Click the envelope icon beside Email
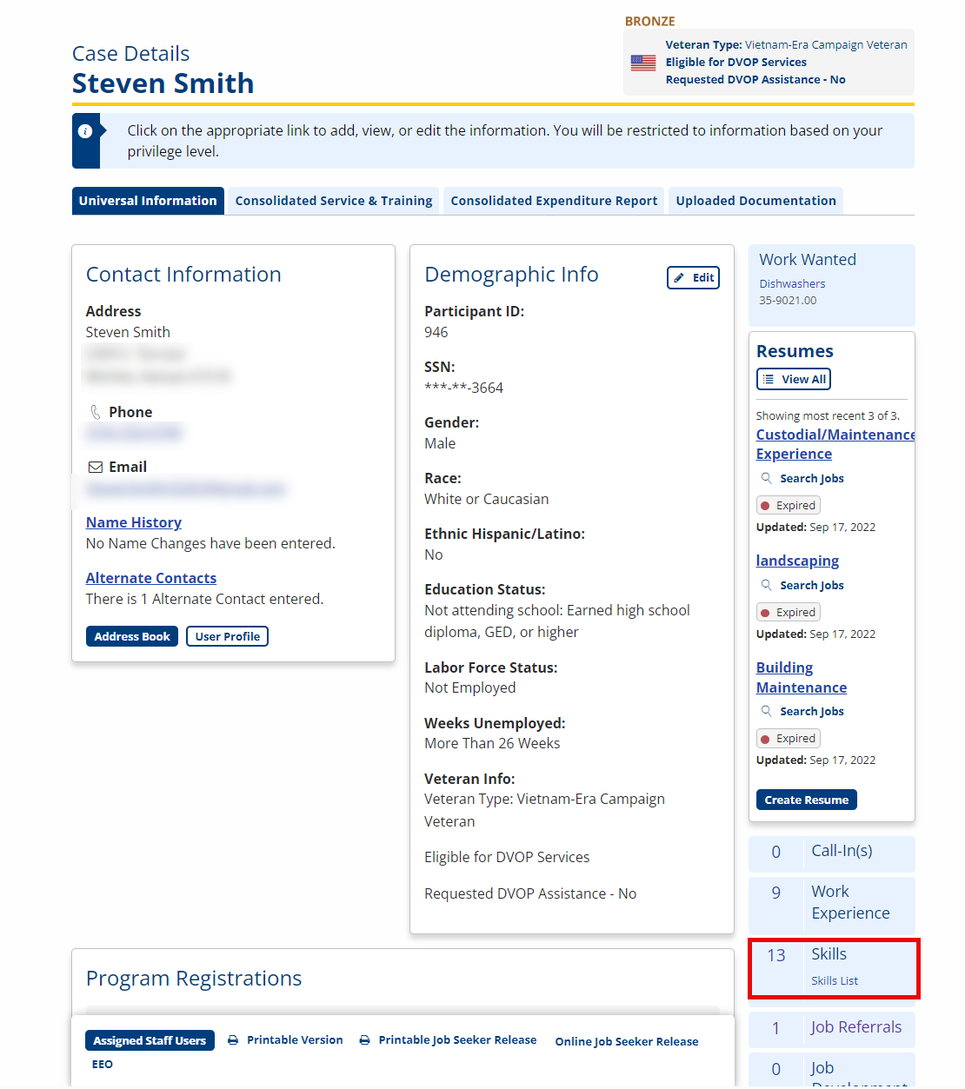The image size is (965, 1089). 96,468
